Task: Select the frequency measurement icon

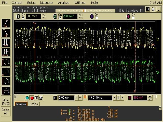Action: (x=6, y=52)
